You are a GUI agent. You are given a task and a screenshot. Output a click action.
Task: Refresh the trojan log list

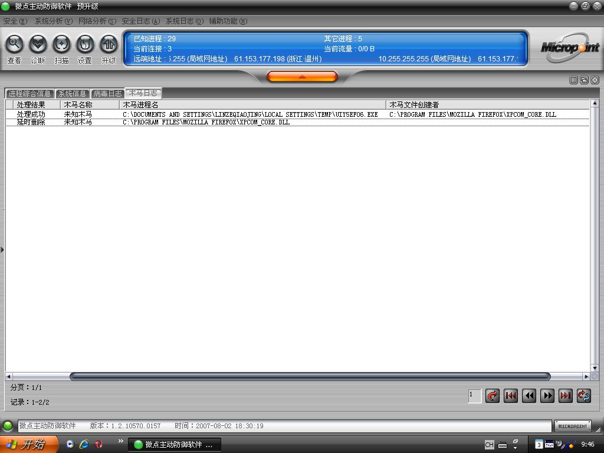click(583, 396)
